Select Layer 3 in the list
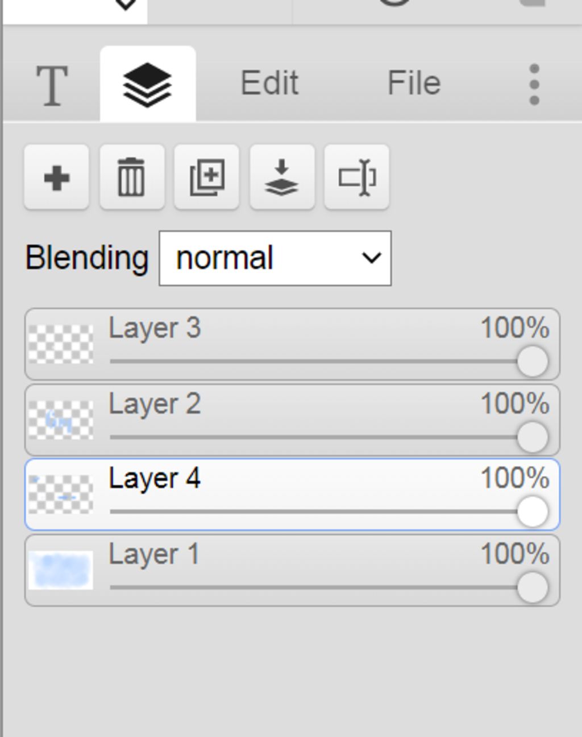582x737 pixels. (292, 345)
